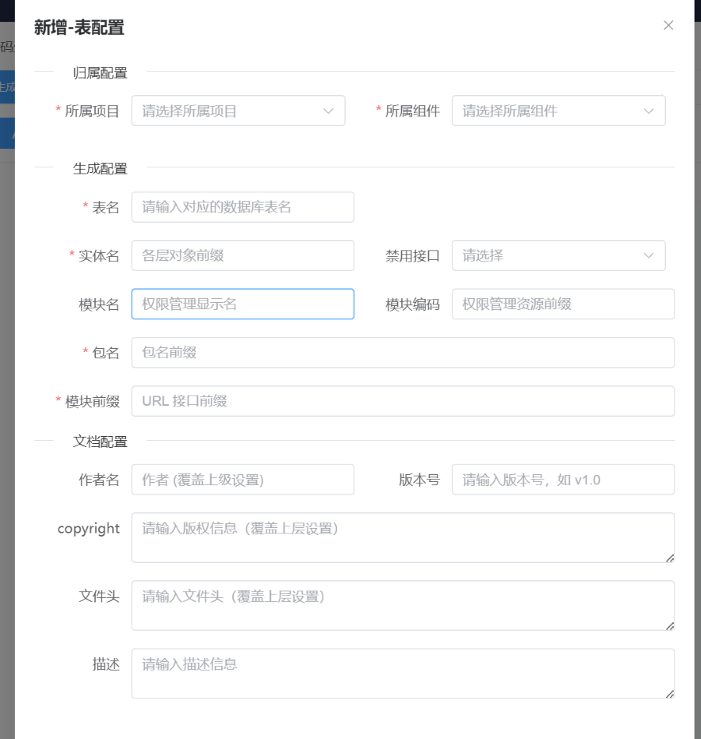Click the resize grip on 文件头 textarea
Viewport: 701px width, 739px height.
tap(670, 625)
